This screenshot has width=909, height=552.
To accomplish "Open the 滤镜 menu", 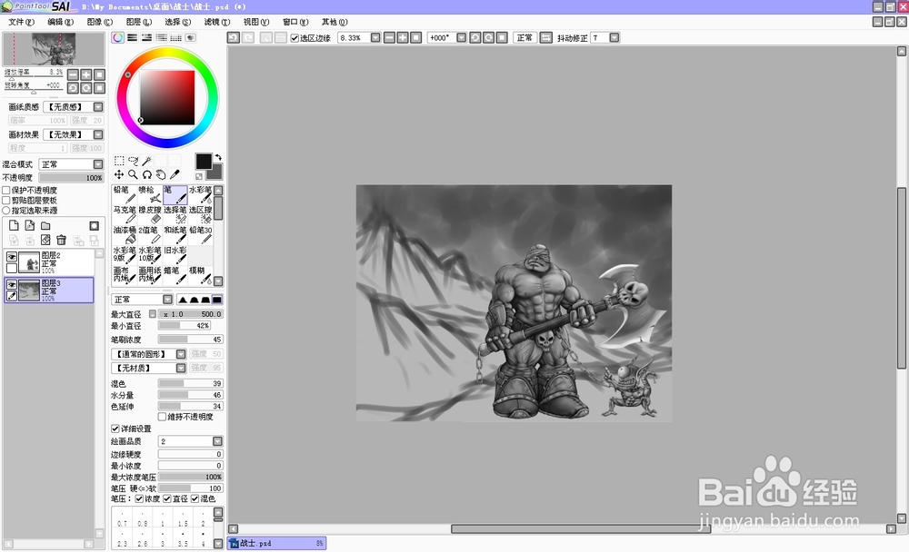I will point(217,22).
